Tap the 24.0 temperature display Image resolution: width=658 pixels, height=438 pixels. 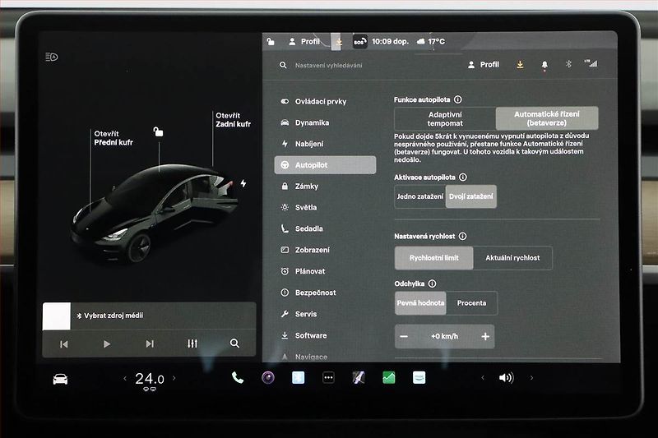pos(150,379)
